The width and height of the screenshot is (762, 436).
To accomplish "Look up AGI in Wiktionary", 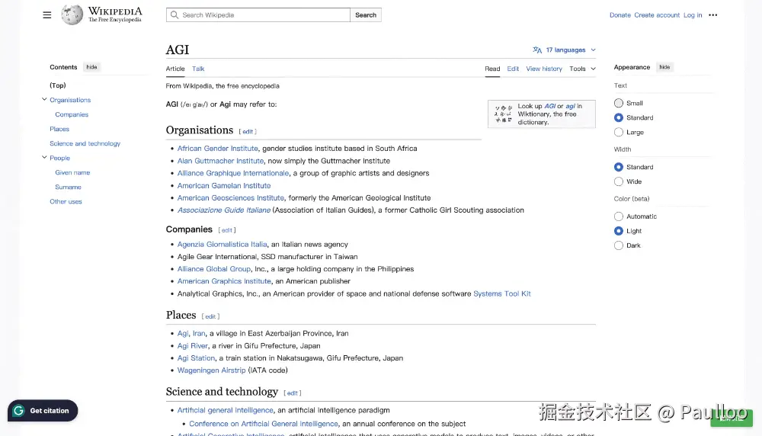I will coord(549,106).
